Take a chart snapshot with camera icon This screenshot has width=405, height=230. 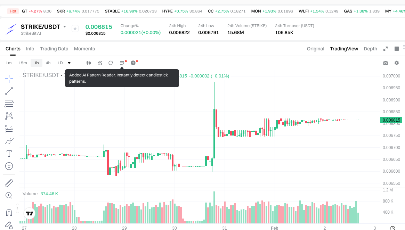(385, 63)
